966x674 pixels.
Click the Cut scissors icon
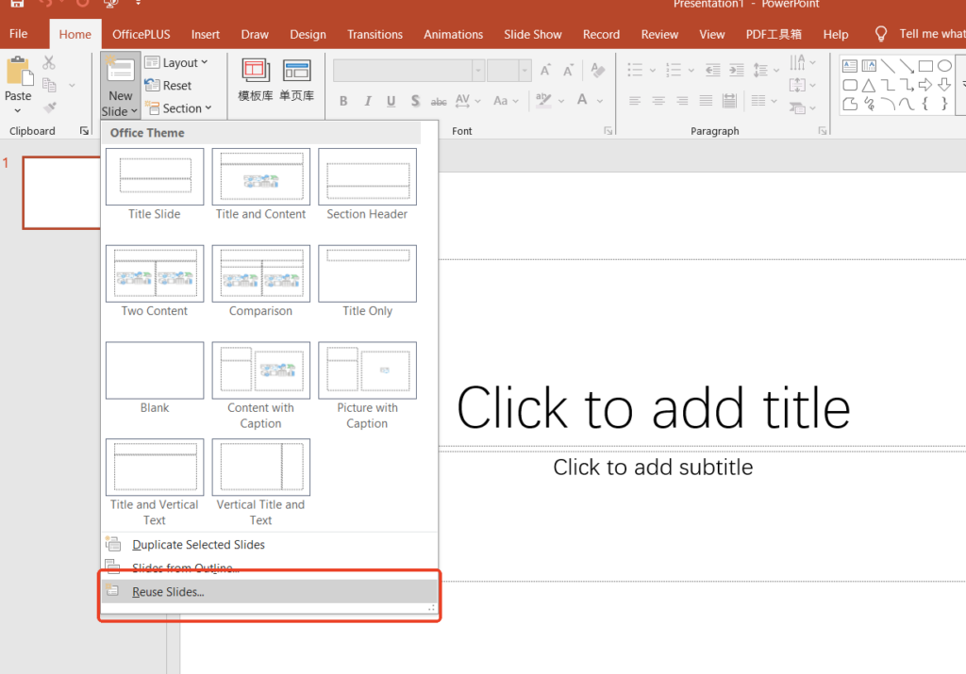point(49,63)
